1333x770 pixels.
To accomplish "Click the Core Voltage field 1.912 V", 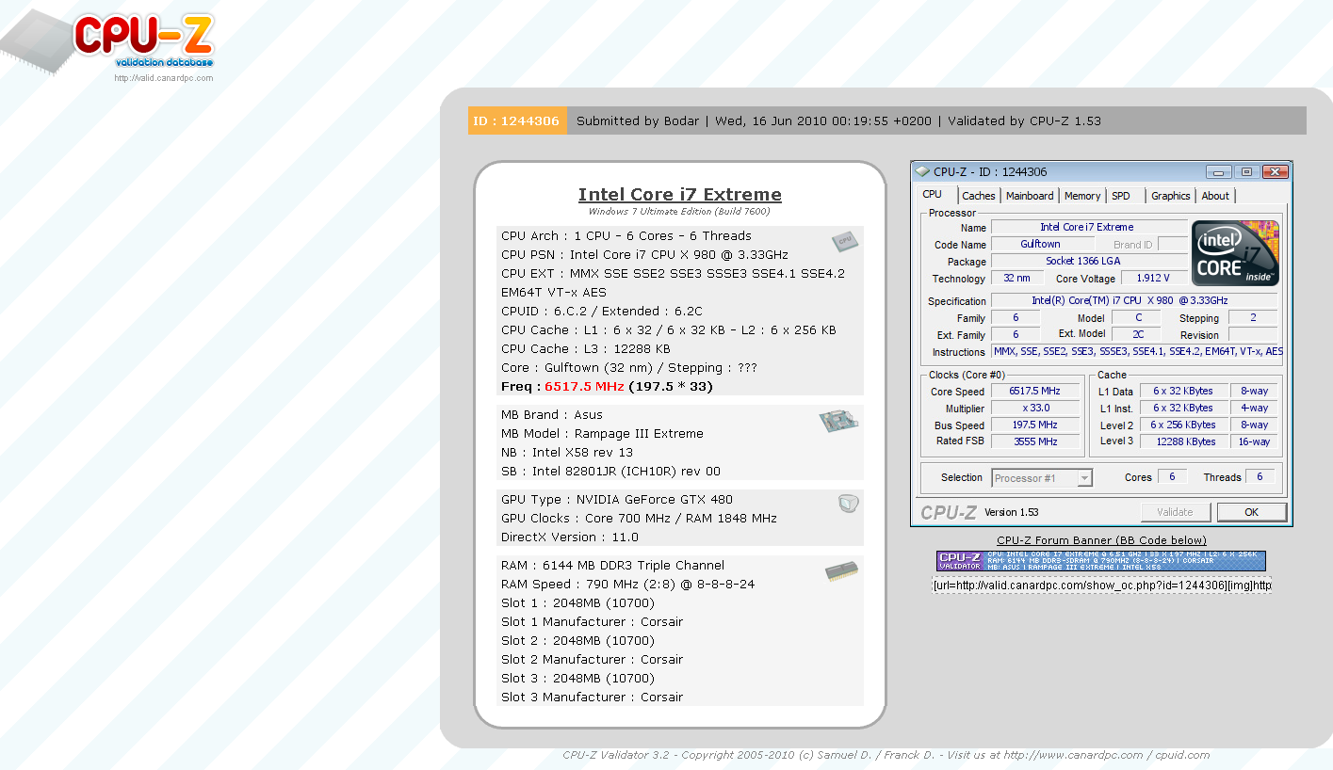I will [1154, 278].
